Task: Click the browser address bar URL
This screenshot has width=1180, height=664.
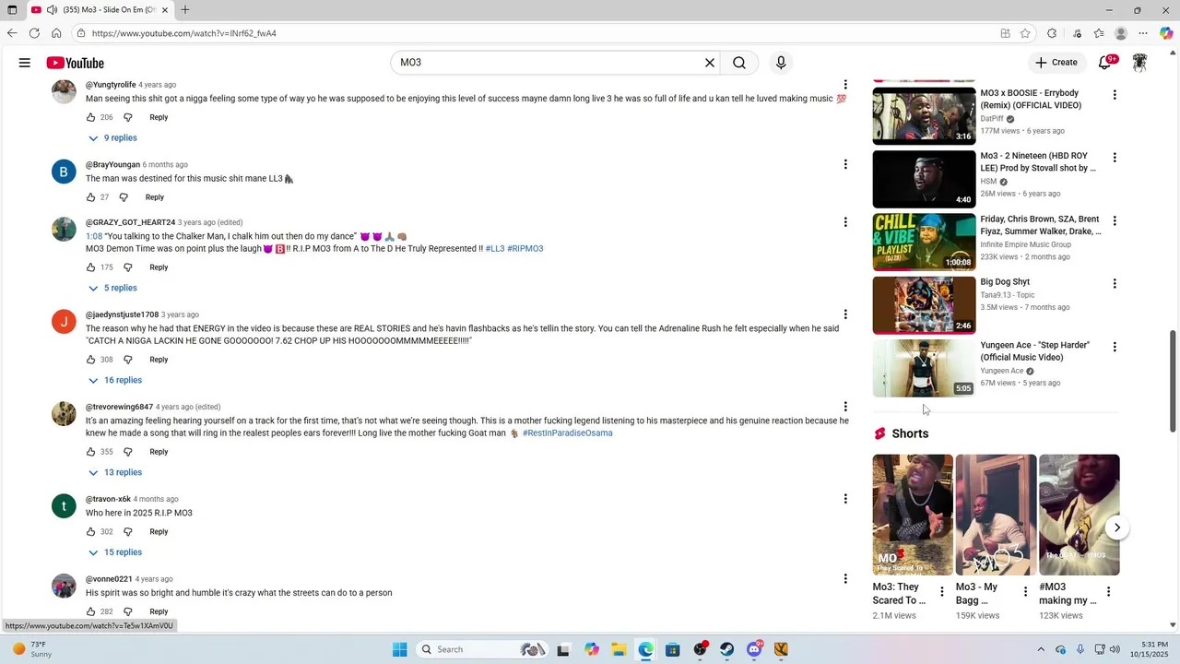Action: coord(184,33)
